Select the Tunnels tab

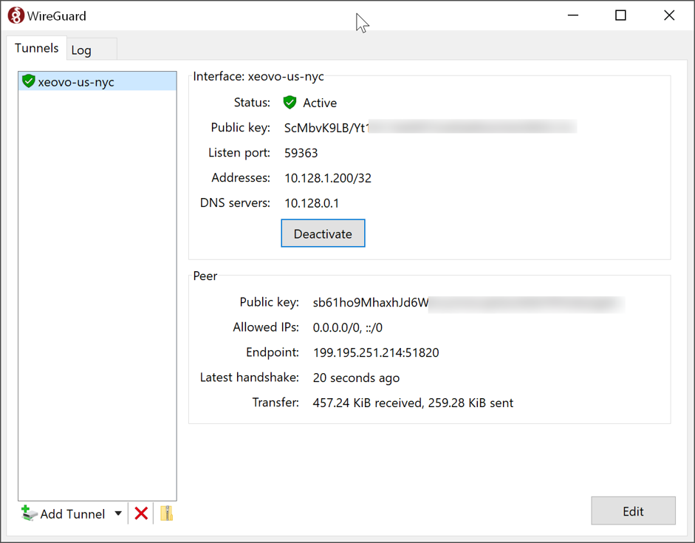pyautogui.click(x=36, y=48)
